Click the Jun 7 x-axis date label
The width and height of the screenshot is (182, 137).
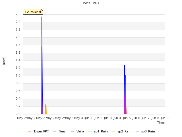click(146, 118)
